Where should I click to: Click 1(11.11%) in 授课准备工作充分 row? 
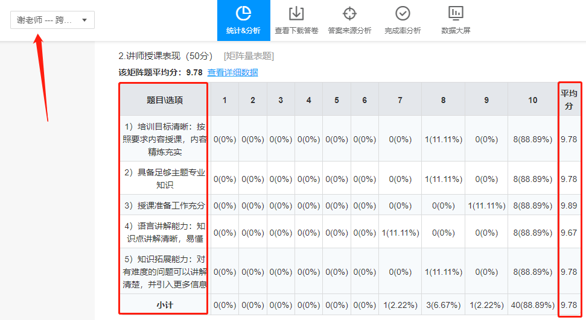point(486,205)
